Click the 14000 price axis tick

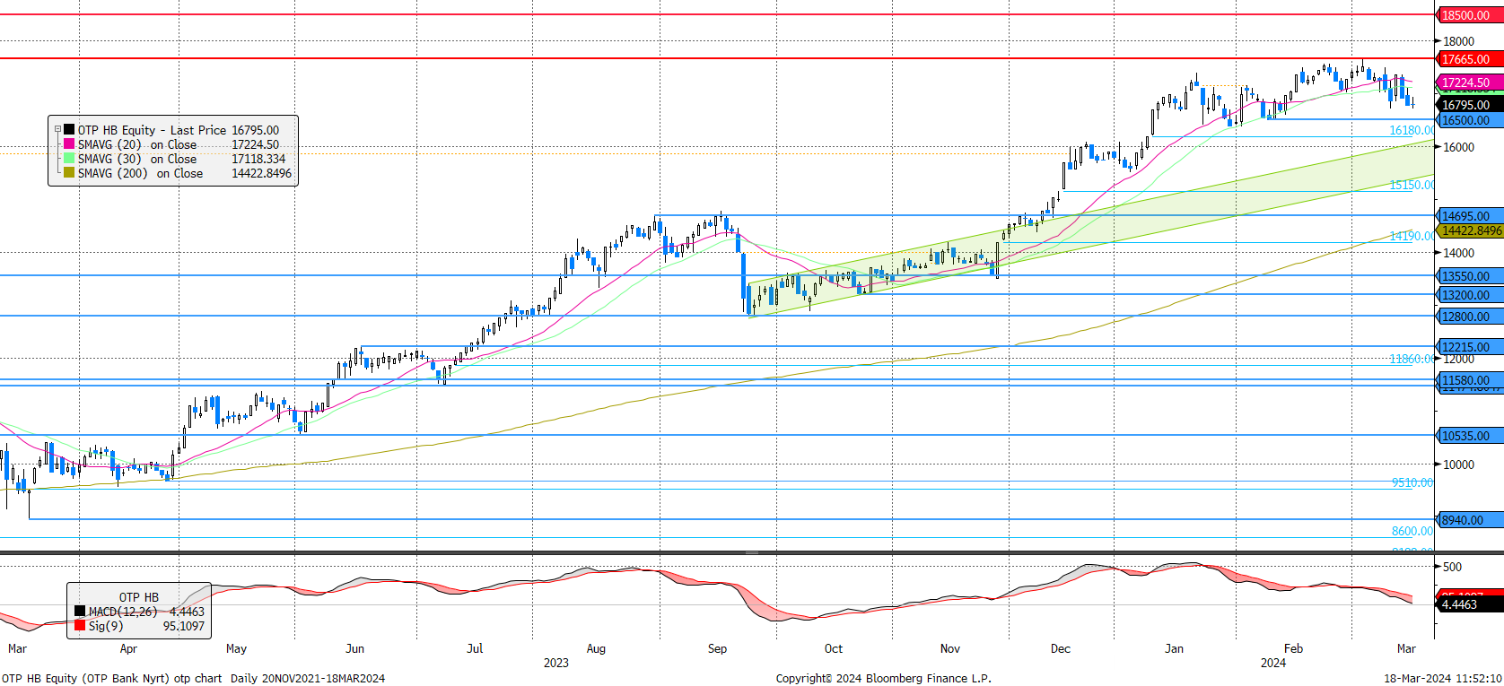coord(1458,253)
